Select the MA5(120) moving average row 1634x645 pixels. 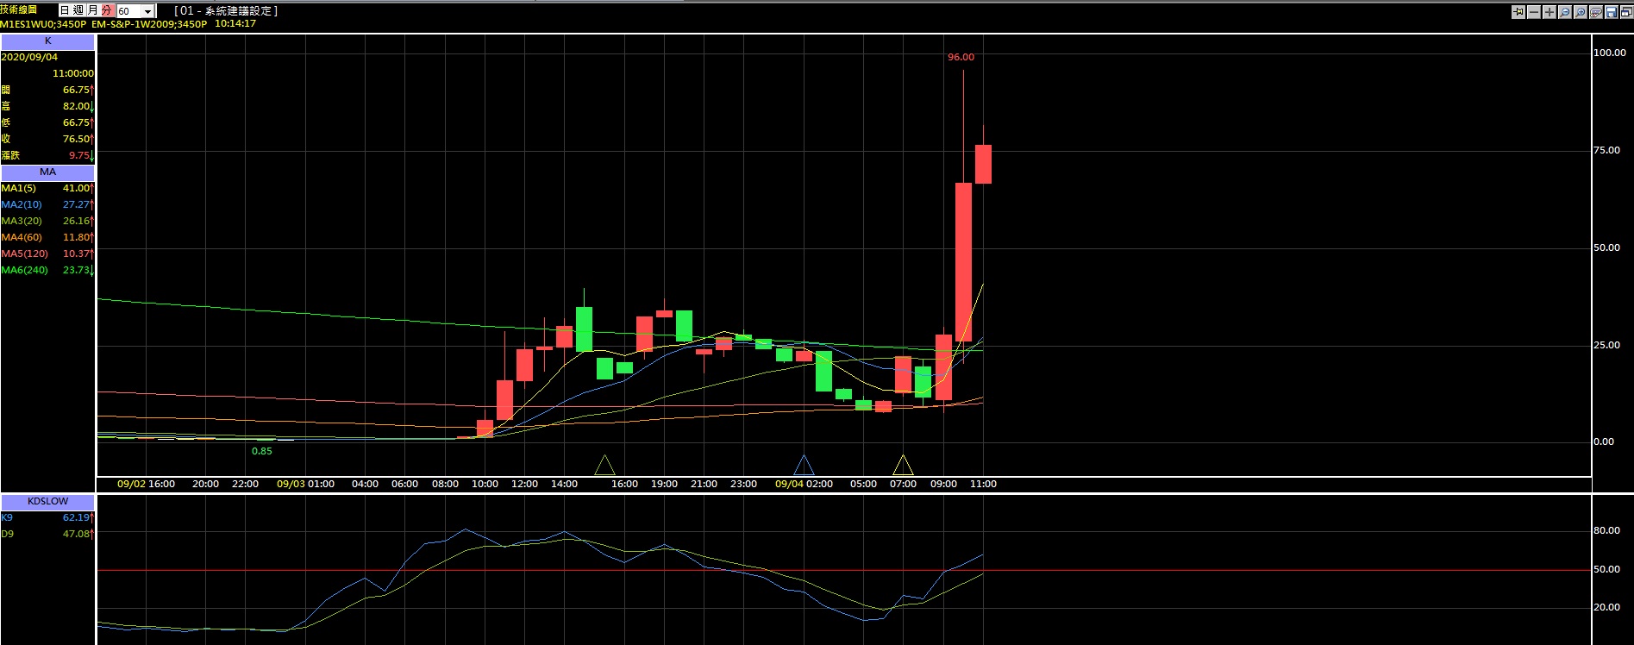[x=47, y=254]
